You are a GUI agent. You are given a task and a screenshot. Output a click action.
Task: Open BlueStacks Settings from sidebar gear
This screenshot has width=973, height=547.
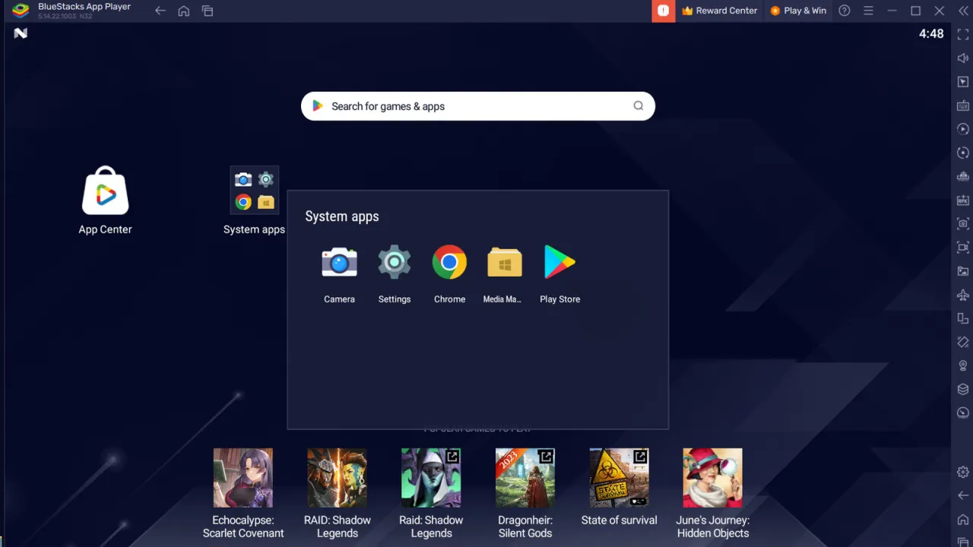(x=962, y=472)
